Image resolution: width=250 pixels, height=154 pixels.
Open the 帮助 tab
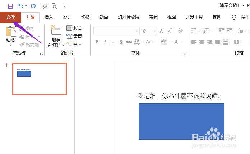217,17
